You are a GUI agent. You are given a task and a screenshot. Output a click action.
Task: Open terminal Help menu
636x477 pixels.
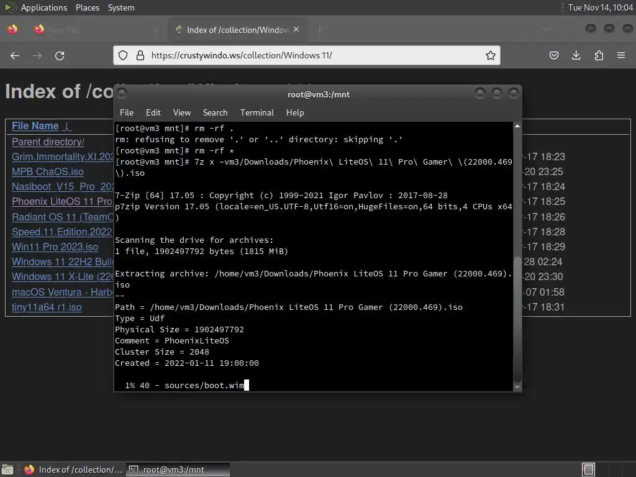295,113
